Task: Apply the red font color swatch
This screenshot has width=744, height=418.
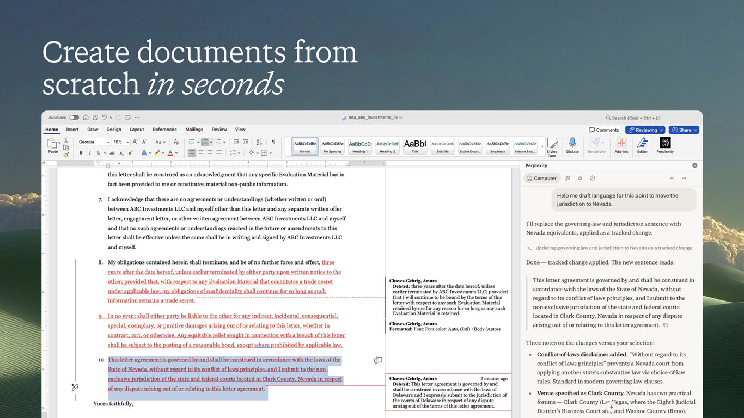Action: [x=170, y=153]
